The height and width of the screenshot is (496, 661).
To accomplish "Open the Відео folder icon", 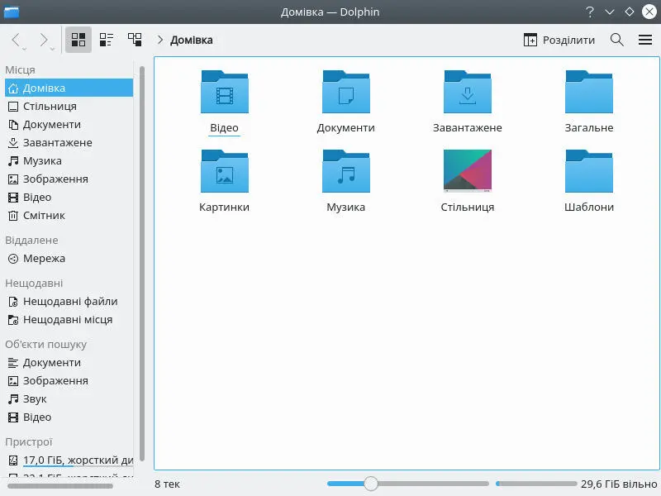I will [225, 92].
